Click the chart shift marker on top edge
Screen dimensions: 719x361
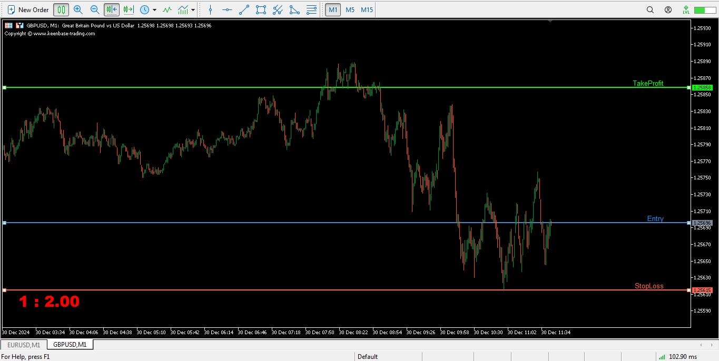tap(550, 22)
